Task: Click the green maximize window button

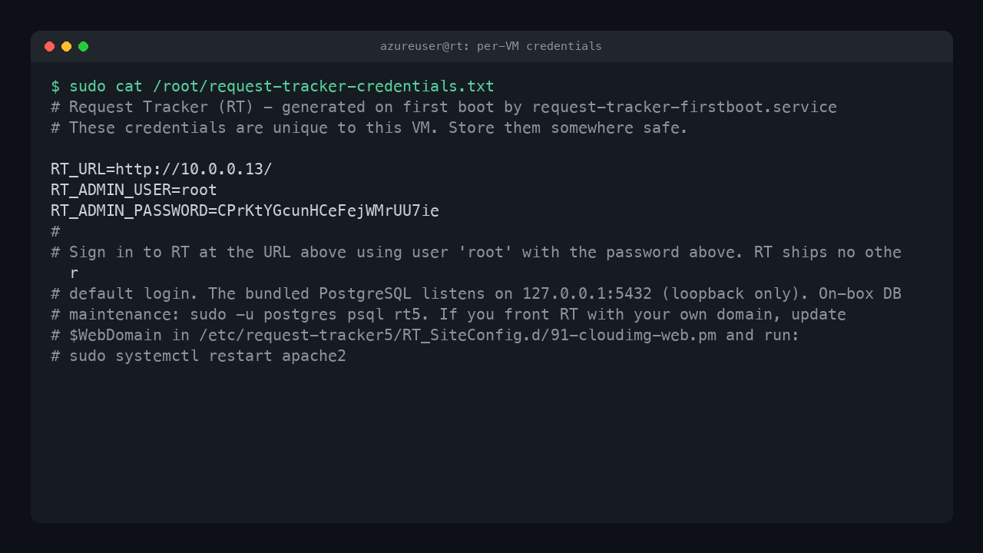Action: pos(84,46)
